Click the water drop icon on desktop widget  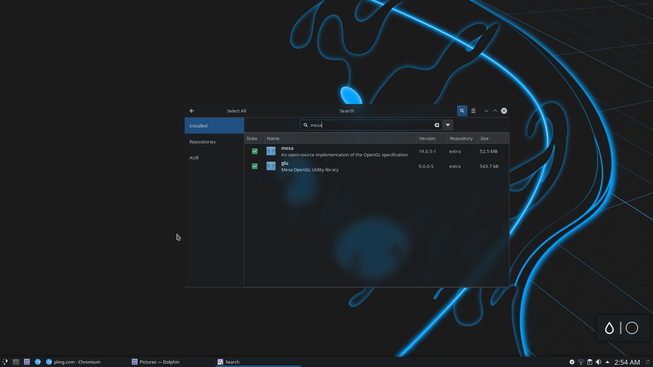click(x=609, y=328)
